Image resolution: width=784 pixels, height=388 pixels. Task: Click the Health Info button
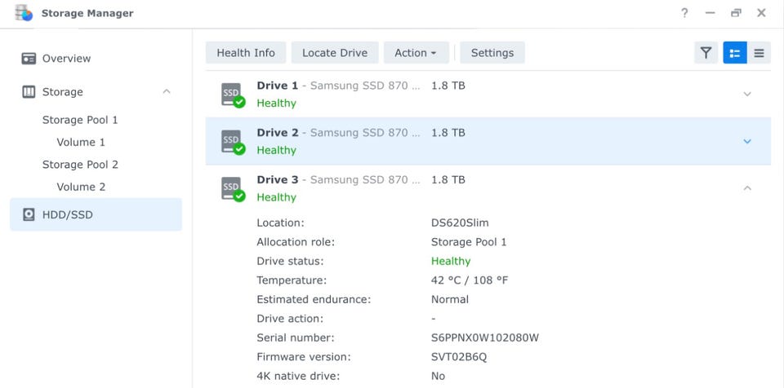(x=245, y=53)
